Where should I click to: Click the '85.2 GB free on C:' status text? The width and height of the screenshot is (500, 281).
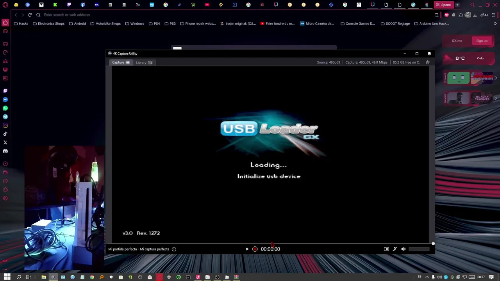[x=406, y=62]
